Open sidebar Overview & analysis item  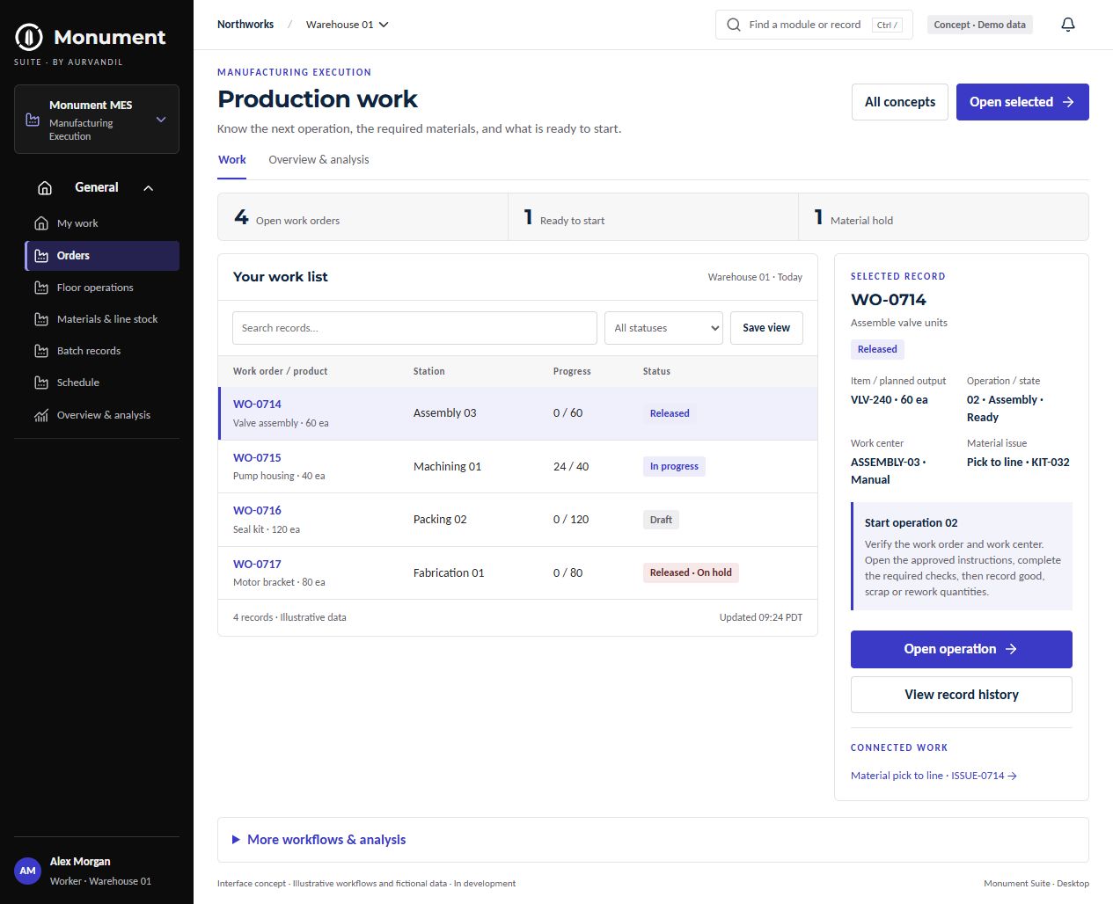102,415
